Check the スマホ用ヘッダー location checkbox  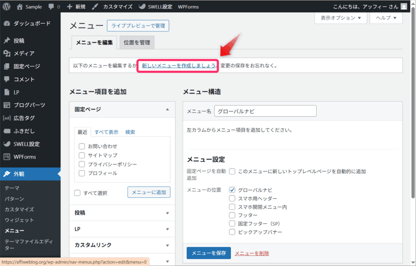232,198
